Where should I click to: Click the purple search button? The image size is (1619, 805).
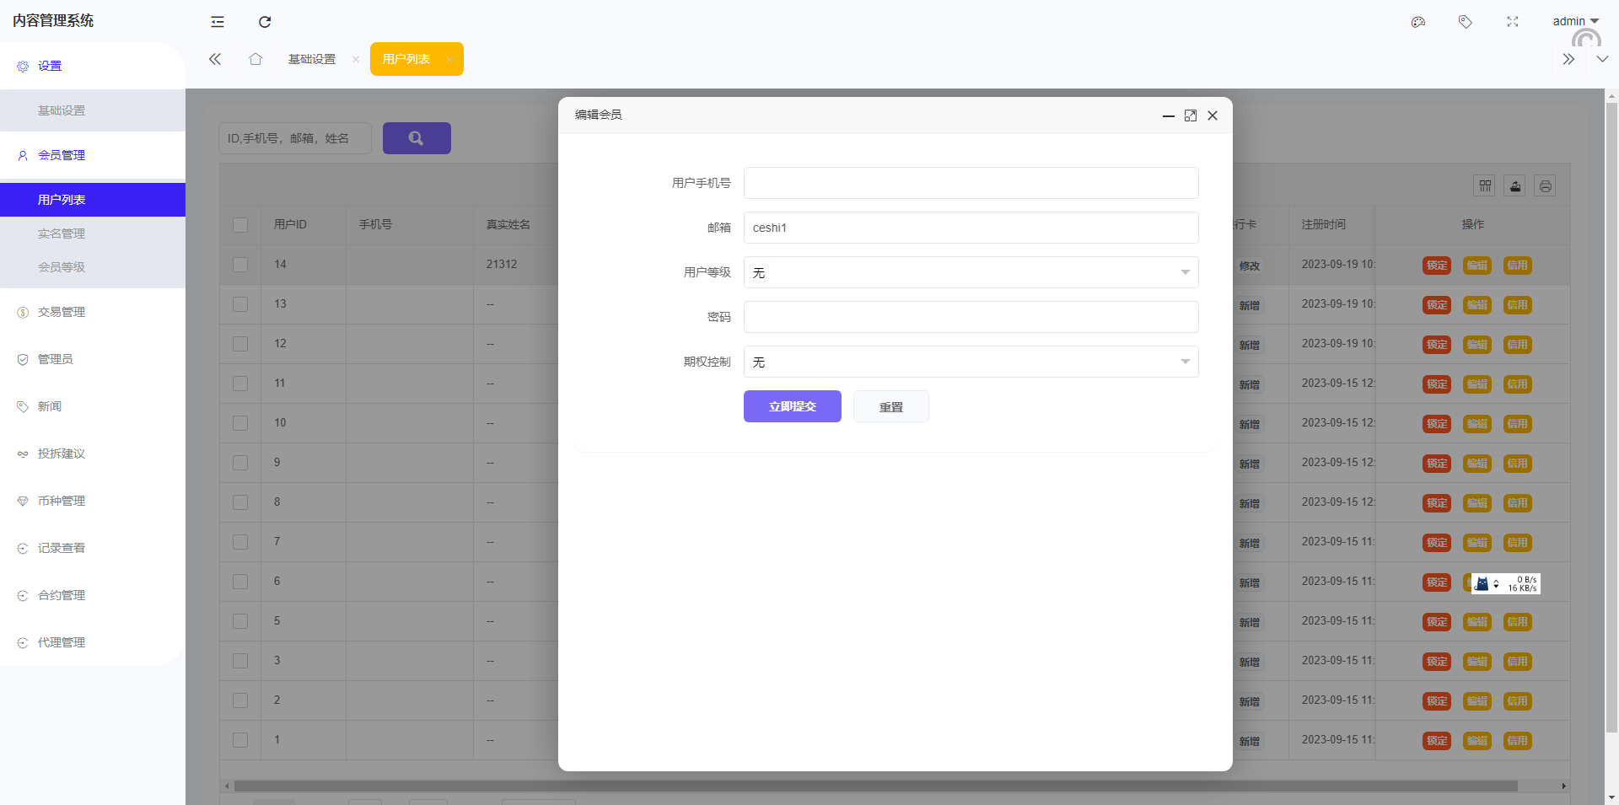[417, 138]
